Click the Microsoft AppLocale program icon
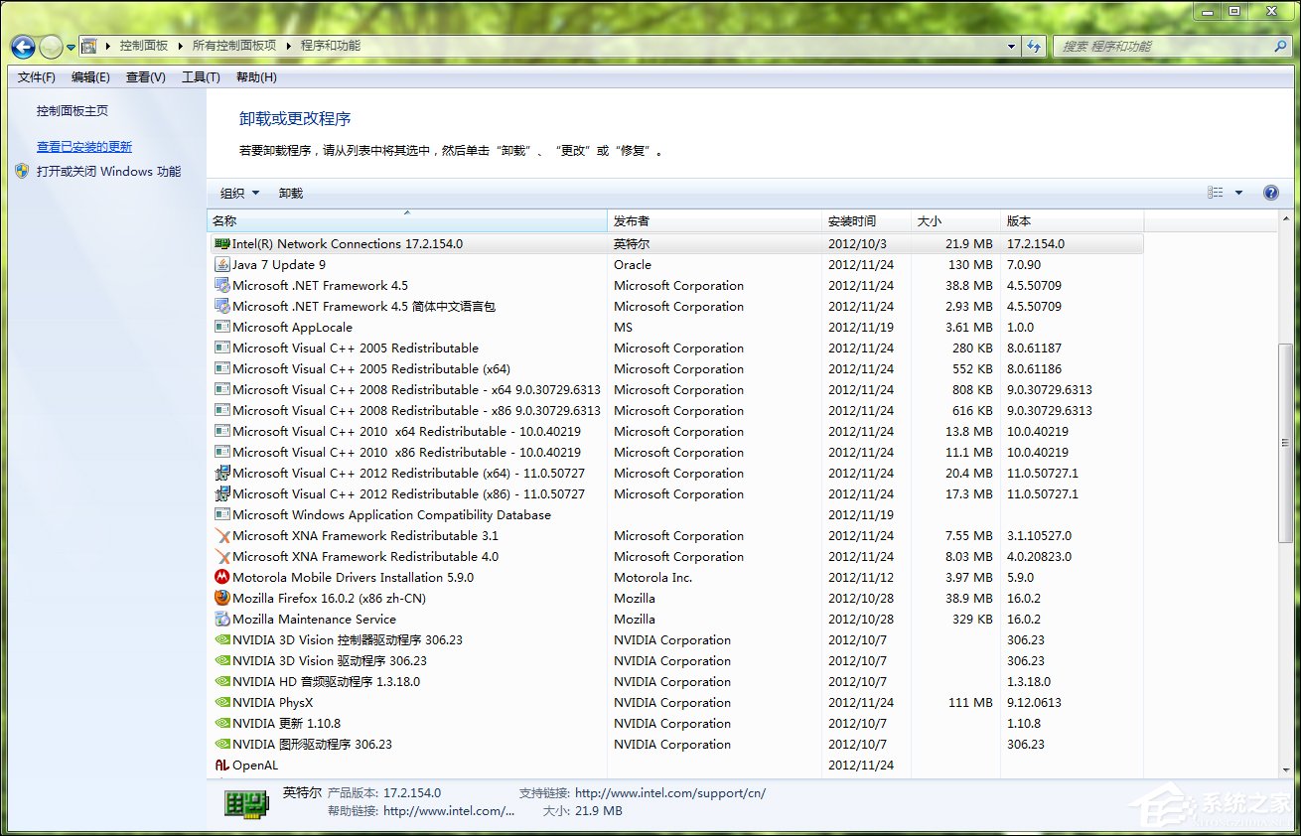 (x=222, y=327)
